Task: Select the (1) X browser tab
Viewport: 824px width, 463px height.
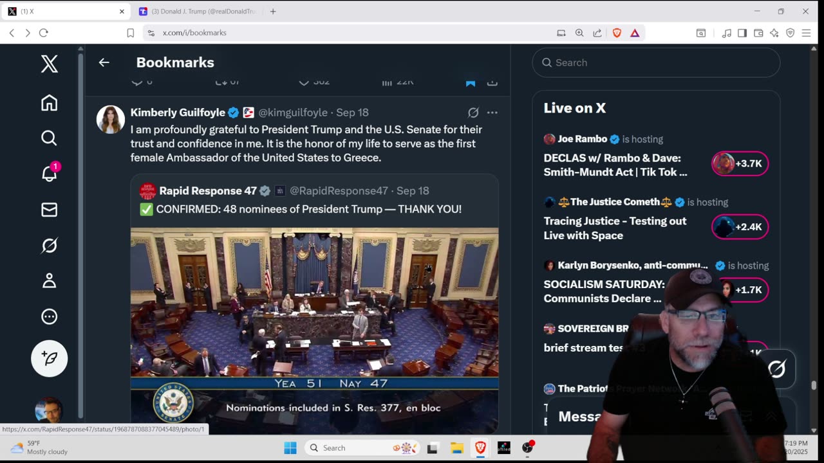Action: click(64, 12)
